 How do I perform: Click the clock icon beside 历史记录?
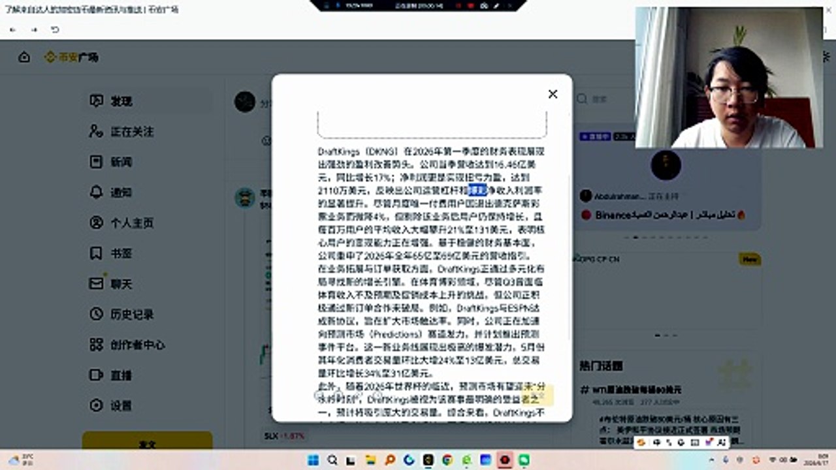[96, 314]
